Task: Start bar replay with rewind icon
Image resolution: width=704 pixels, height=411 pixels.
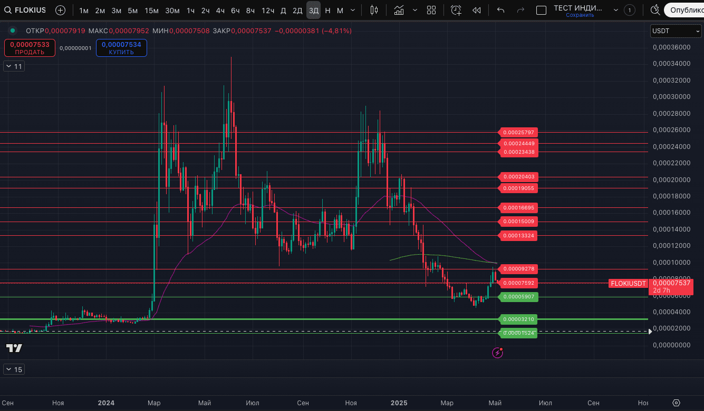Action: 477,10
